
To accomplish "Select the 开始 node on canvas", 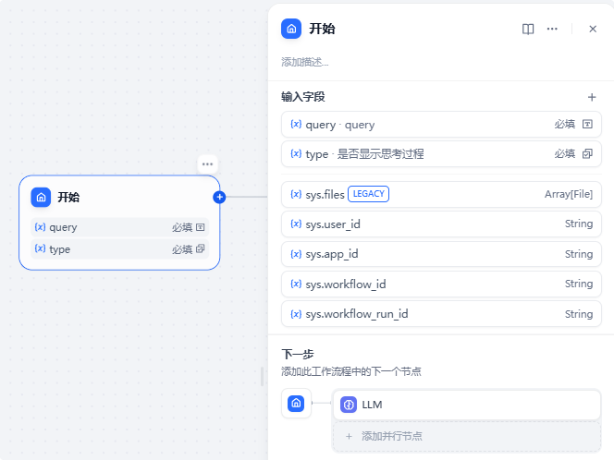I will coord(119,223).
